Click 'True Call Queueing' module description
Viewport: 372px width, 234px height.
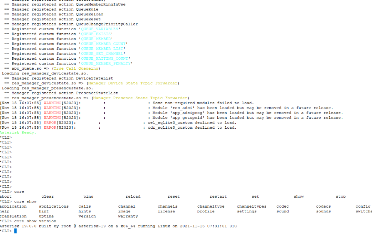pos(76,69)
